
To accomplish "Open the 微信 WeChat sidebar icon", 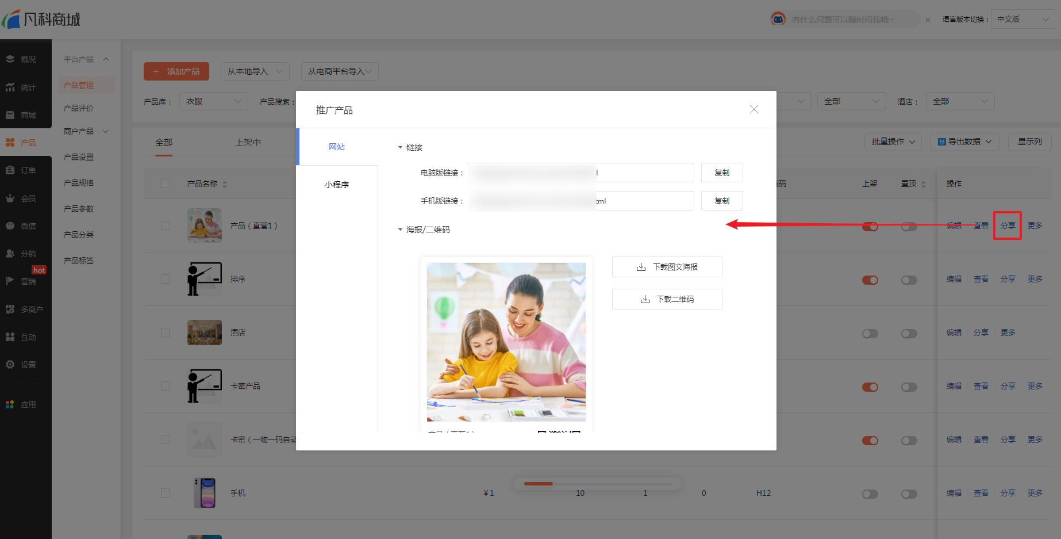I will tap(10, 226).
